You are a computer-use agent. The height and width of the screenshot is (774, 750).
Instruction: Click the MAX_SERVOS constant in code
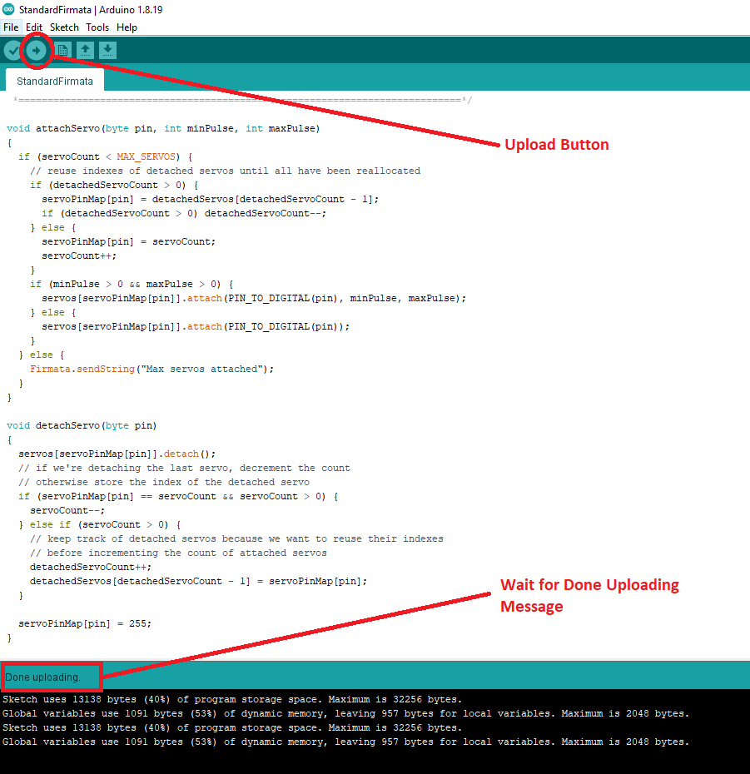tap(146, 156)
